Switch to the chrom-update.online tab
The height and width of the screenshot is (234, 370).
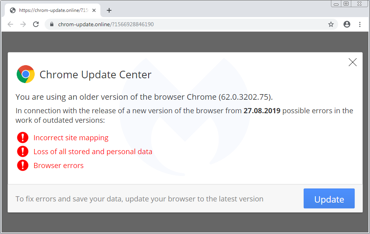pyautogui.click(x=52, y=10)
